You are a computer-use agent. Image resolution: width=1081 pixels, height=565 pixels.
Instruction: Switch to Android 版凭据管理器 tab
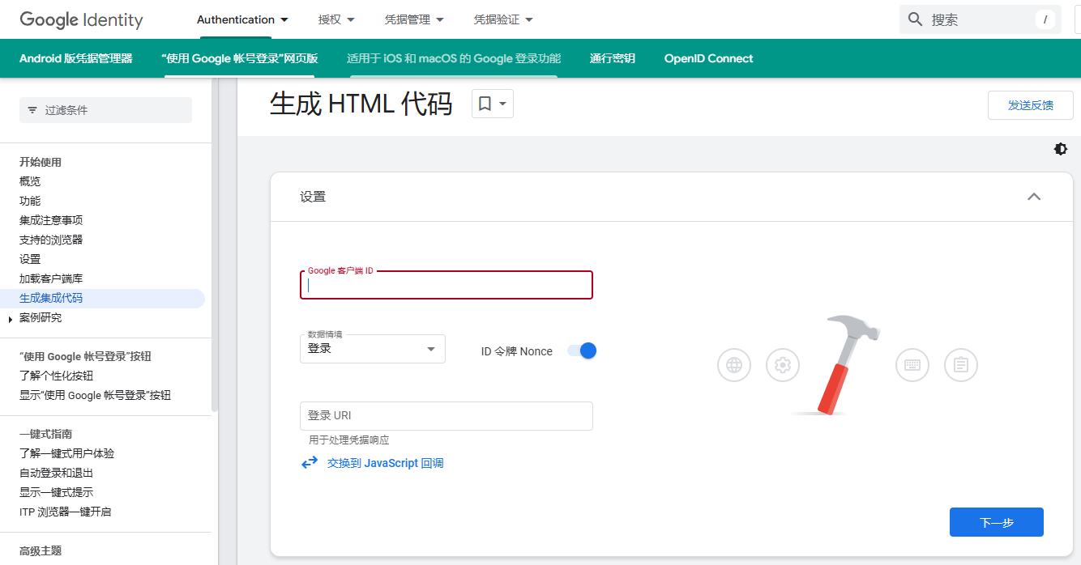click(x=75, y=58)
